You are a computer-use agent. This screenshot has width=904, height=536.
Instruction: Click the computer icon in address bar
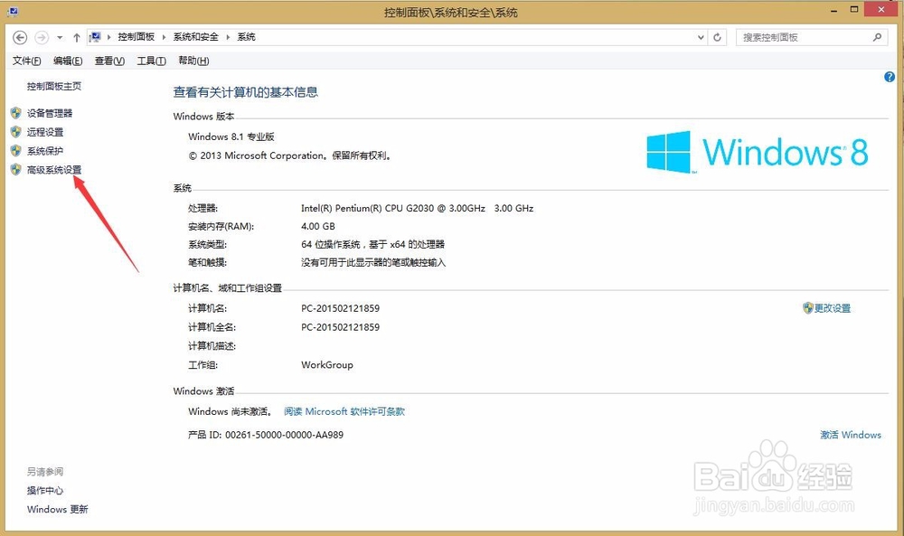tap(95, 37)
